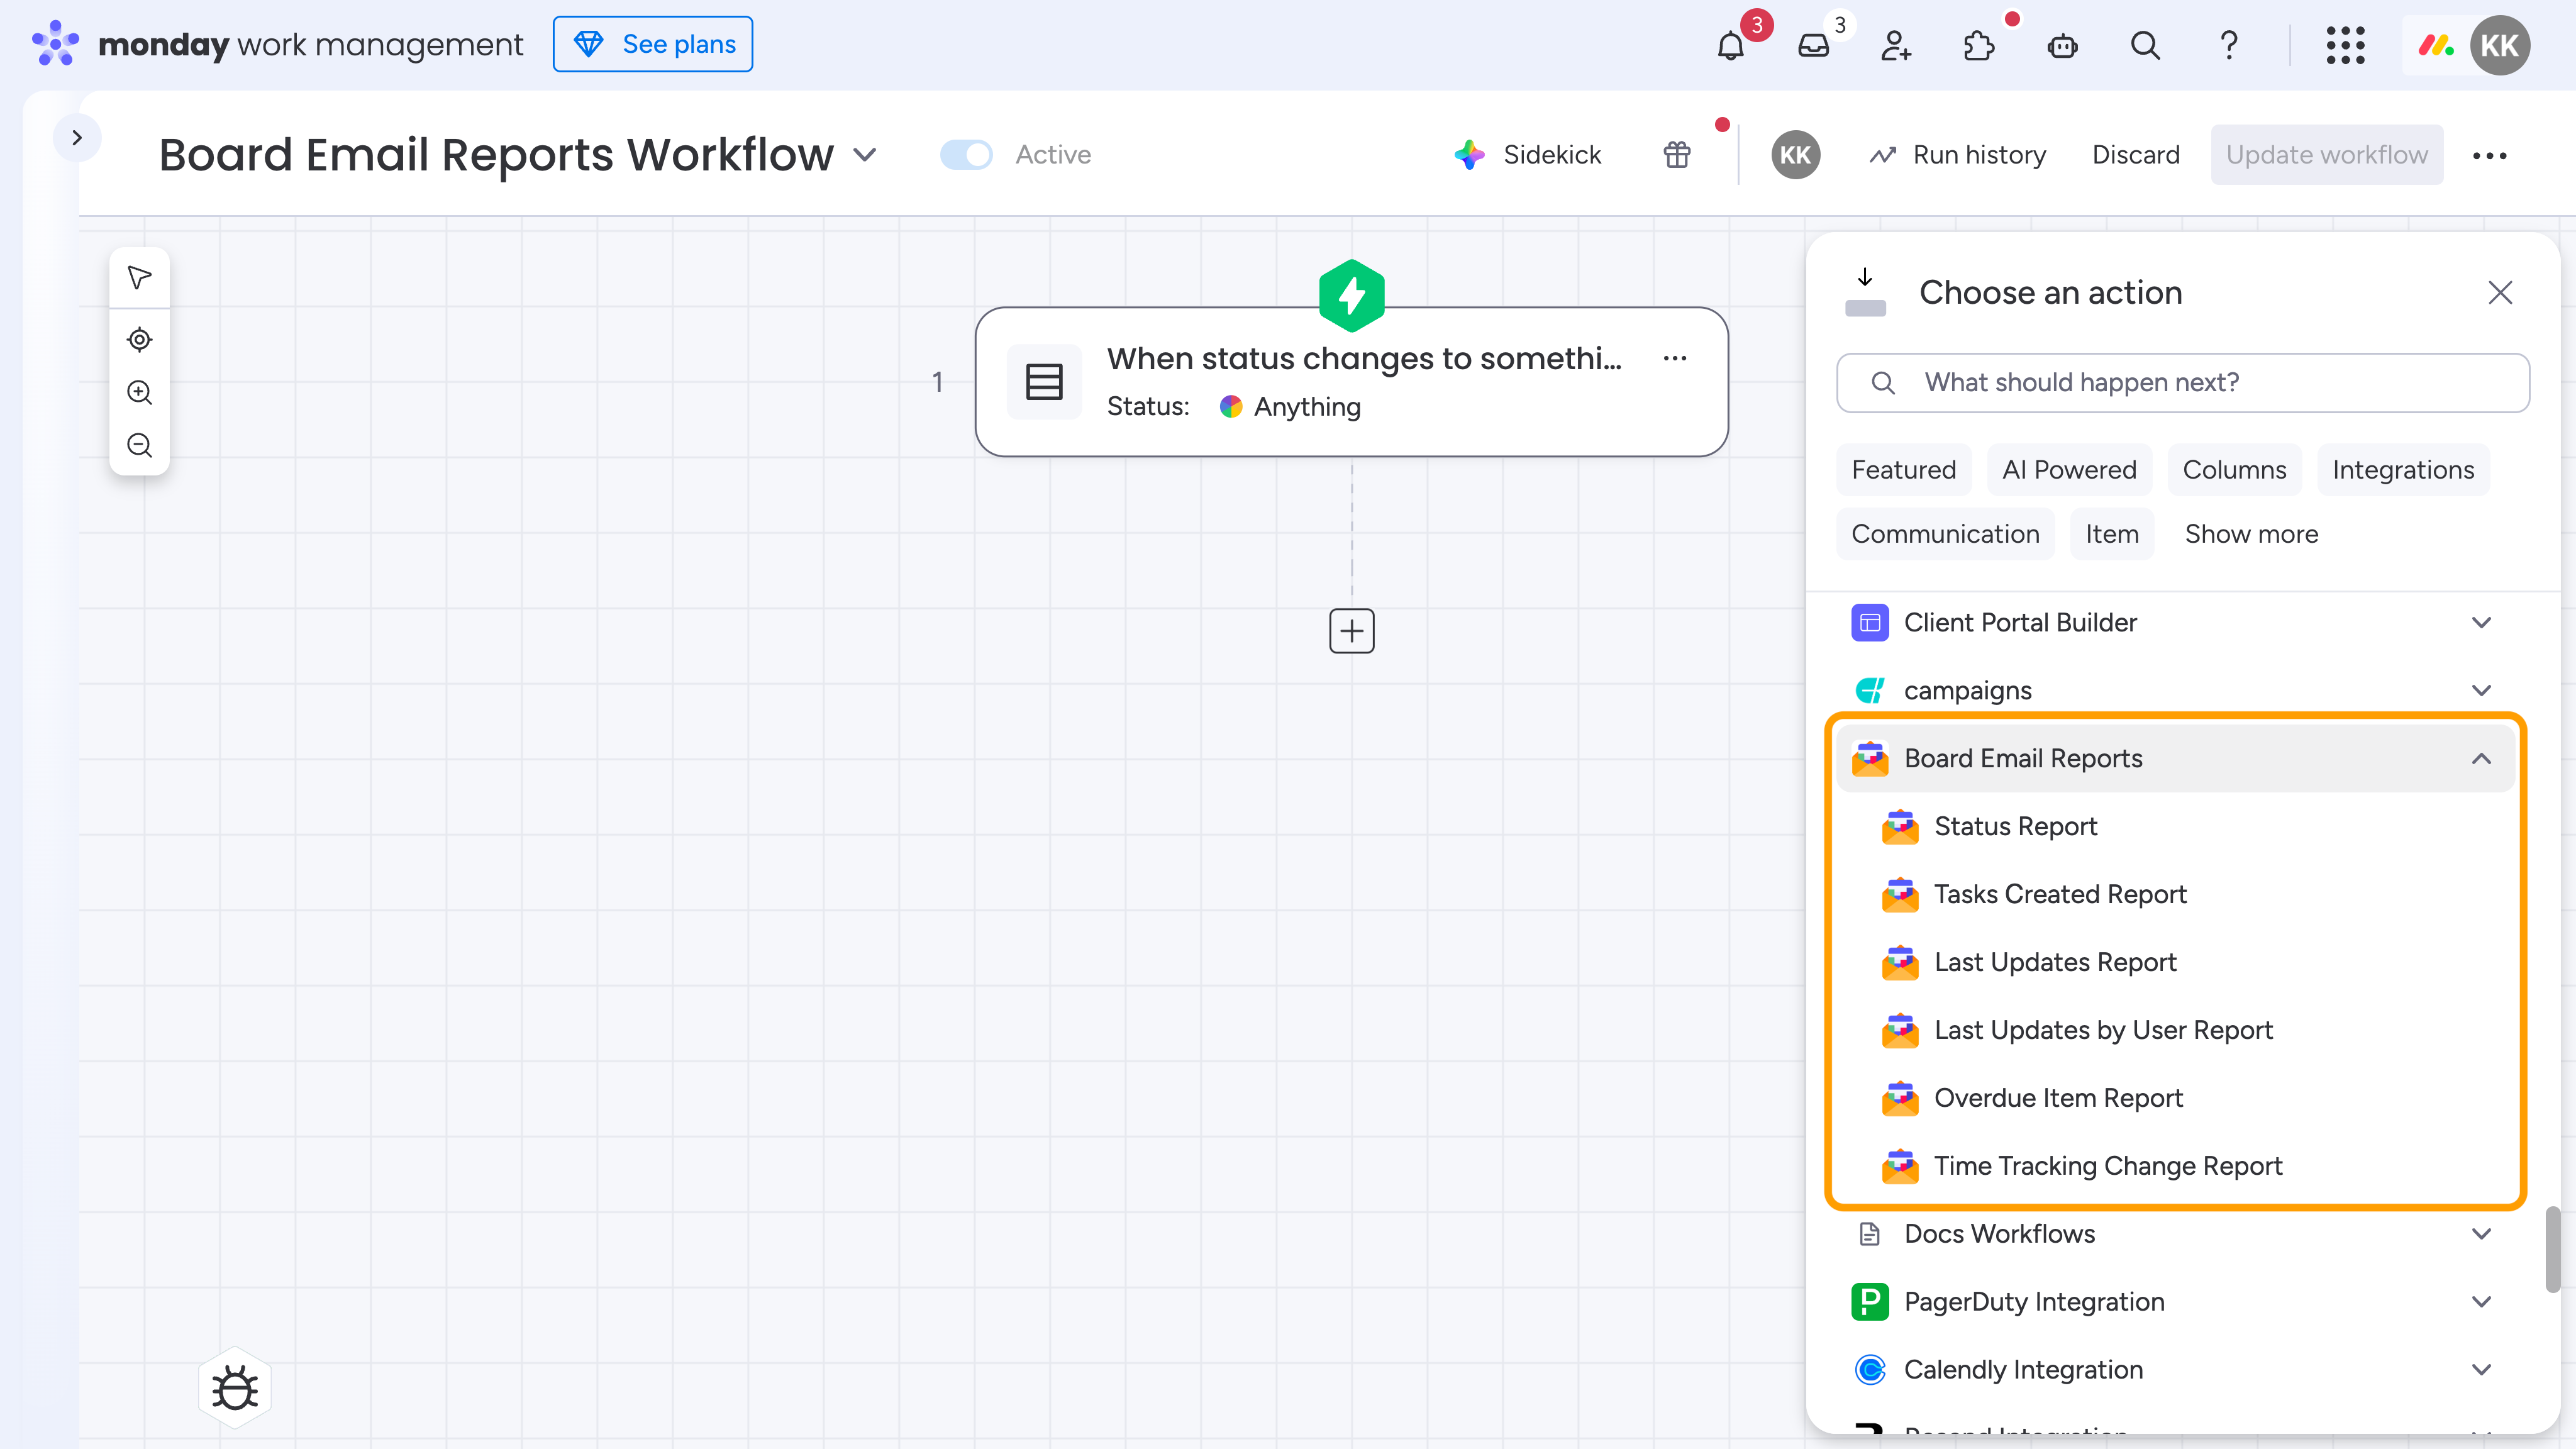Click the zoom out canvas tool
2576x1449 pixels.
click(140, 445)
